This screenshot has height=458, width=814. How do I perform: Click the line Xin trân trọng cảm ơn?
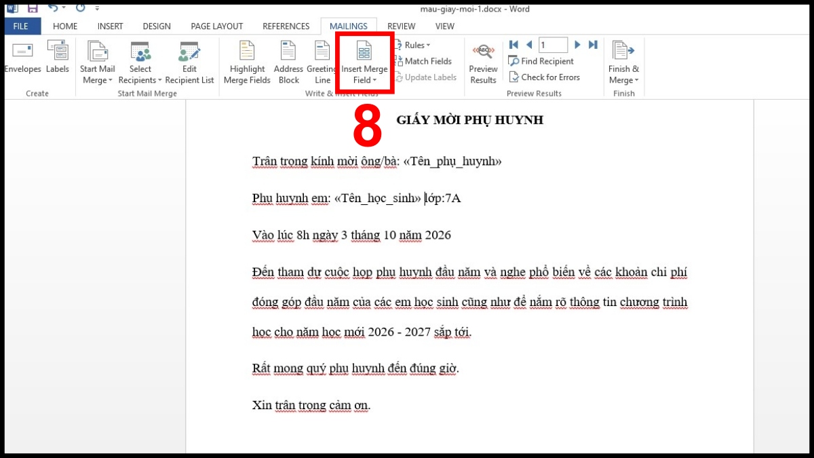311,406
